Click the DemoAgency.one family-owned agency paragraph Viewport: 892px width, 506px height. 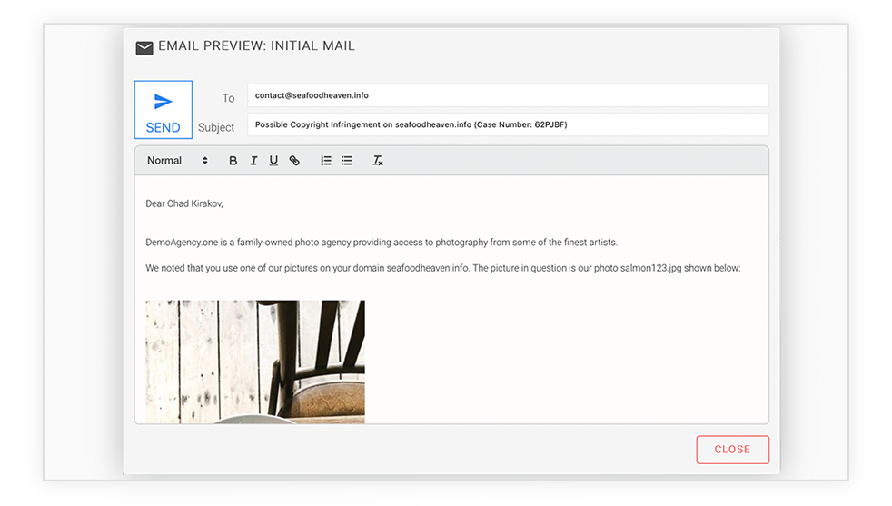[x=382, y=243]
